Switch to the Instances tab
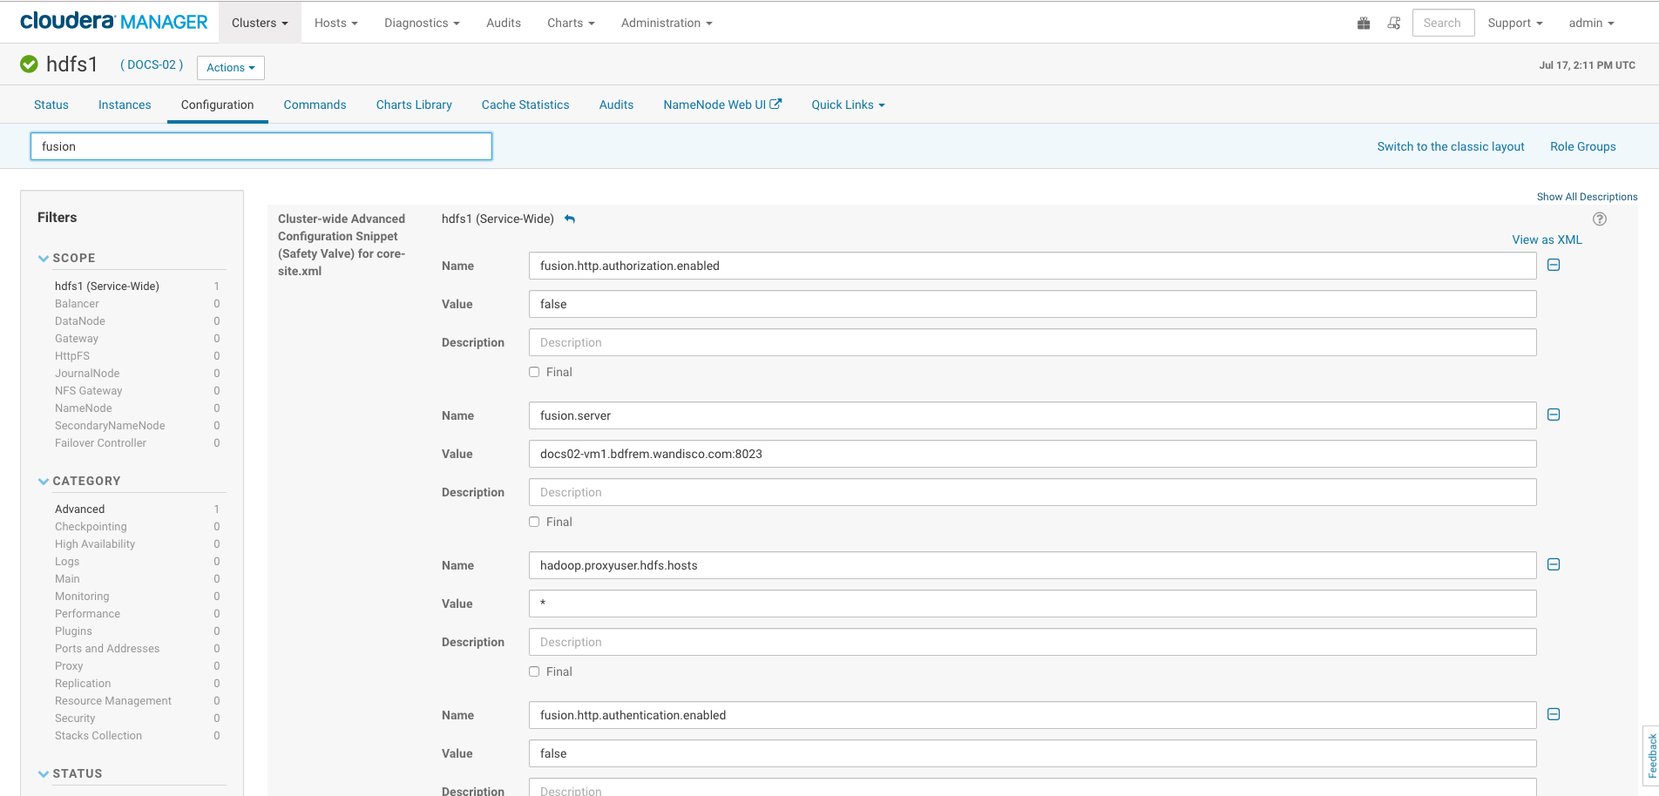 point(124,105)
